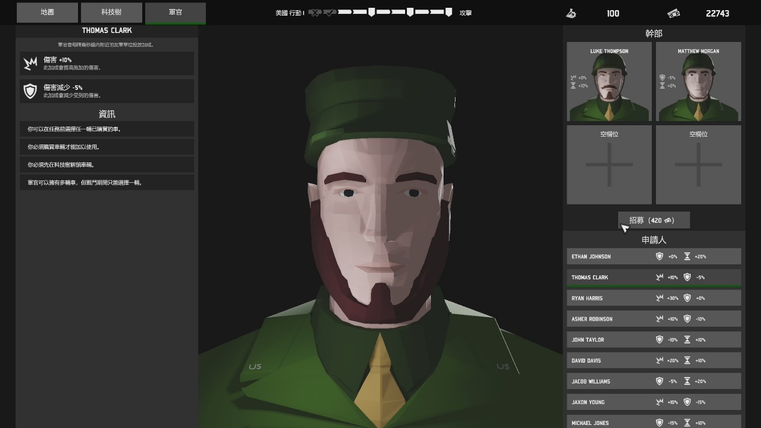Screen dimensions: 761x428
Task: Choose John Taylor from applicants list
Action: [654, 340]
